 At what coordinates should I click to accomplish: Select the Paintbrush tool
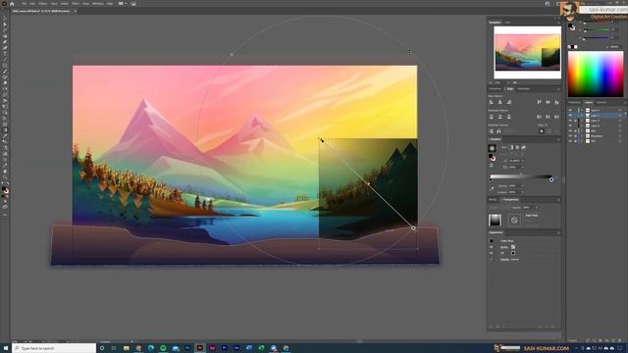(x=5, y=72)
